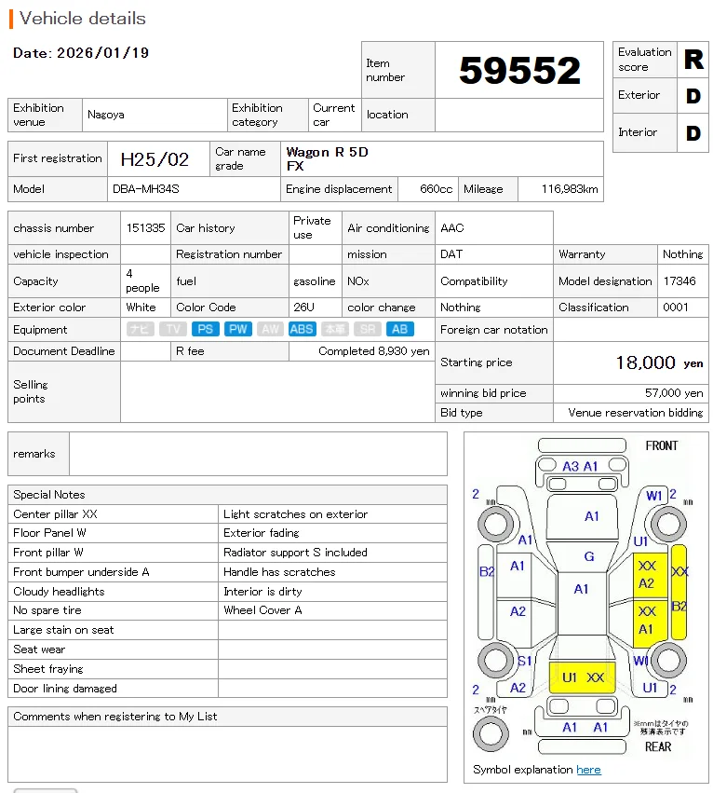Click the W1 mark at the front right fender

pyautogui.click(x=653, y=496)
